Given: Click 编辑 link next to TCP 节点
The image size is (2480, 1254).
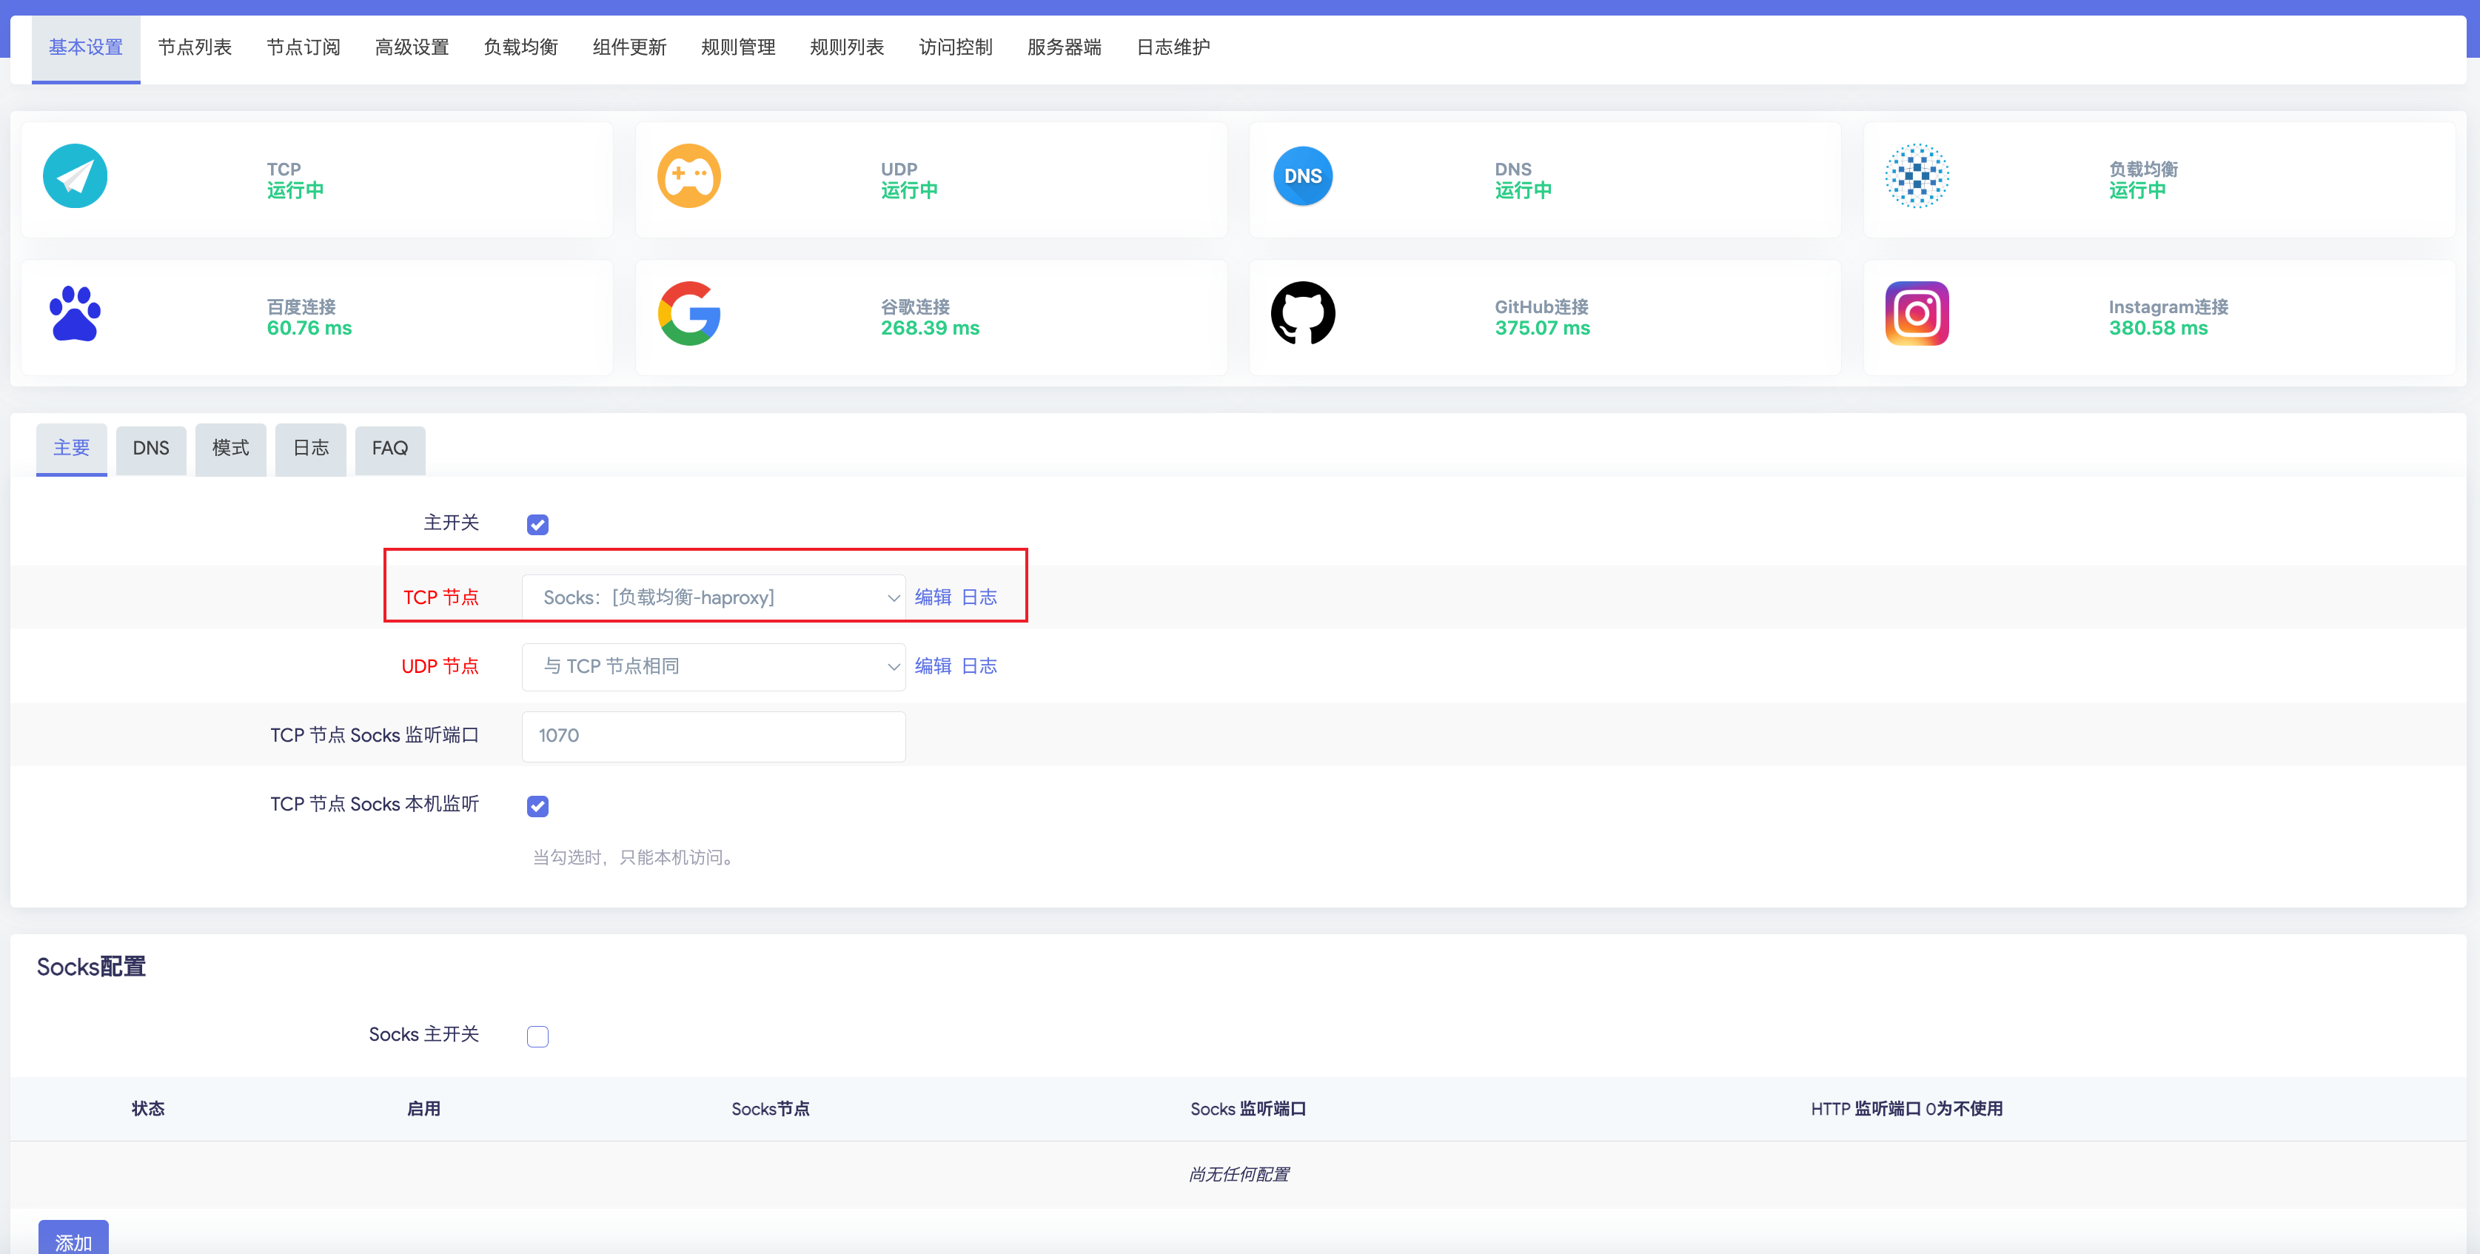Looking at the screenshot, I should pos(932,597).
